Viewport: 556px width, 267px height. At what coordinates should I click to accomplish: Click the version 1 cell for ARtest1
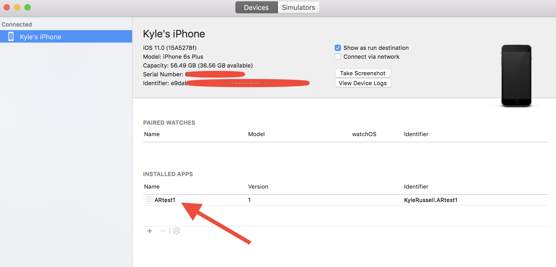(x=249, y=200)
